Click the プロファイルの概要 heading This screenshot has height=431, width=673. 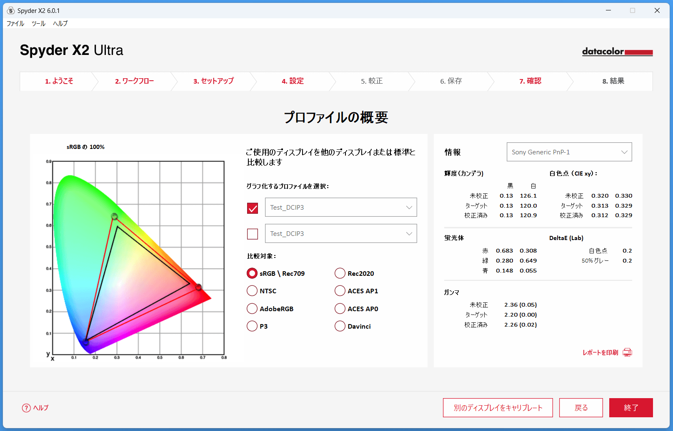click(336, 117)
